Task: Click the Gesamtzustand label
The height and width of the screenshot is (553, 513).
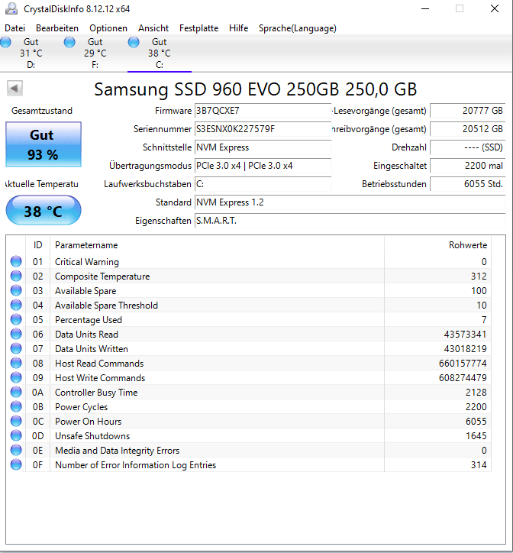Action: tap(42, 111)
